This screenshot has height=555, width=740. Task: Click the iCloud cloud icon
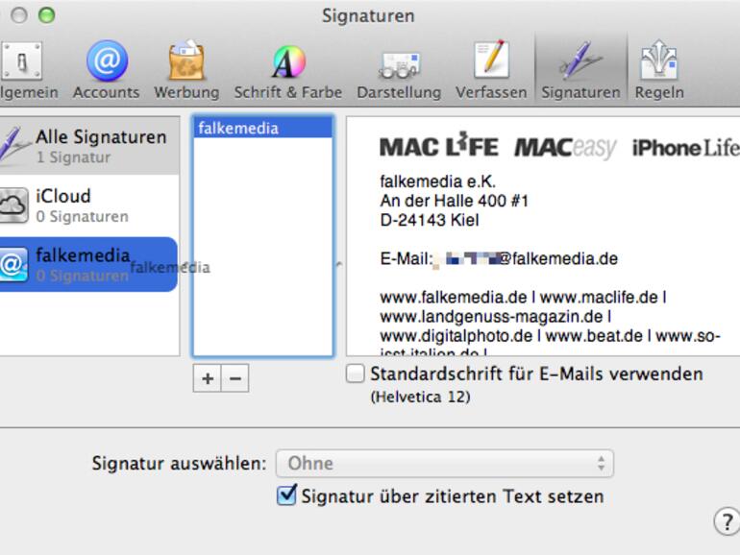pos(13,205)
